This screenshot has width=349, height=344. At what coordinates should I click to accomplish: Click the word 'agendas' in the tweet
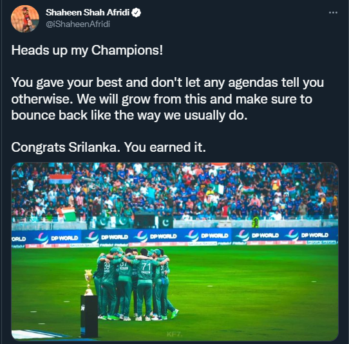tap(253, 82)
